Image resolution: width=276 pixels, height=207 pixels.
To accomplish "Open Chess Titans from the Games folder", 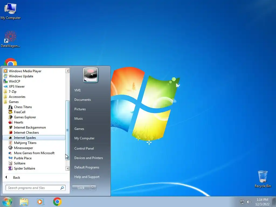I will [20, 107].
